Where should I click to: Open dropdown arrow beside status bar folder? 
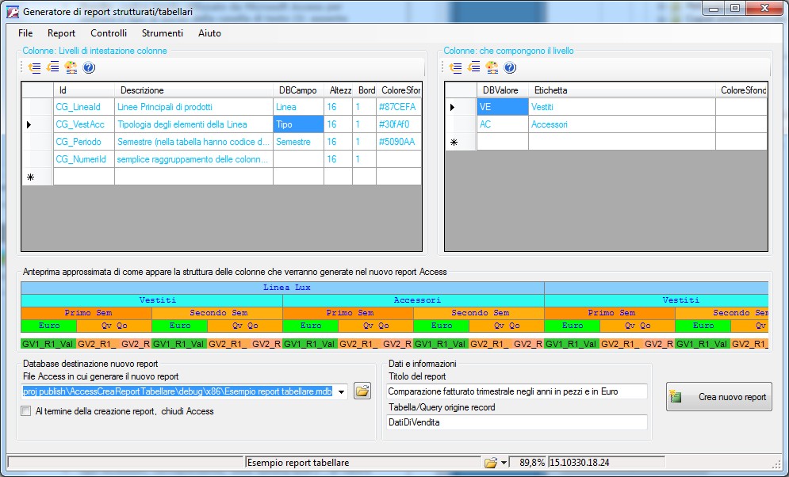point(504,463)
